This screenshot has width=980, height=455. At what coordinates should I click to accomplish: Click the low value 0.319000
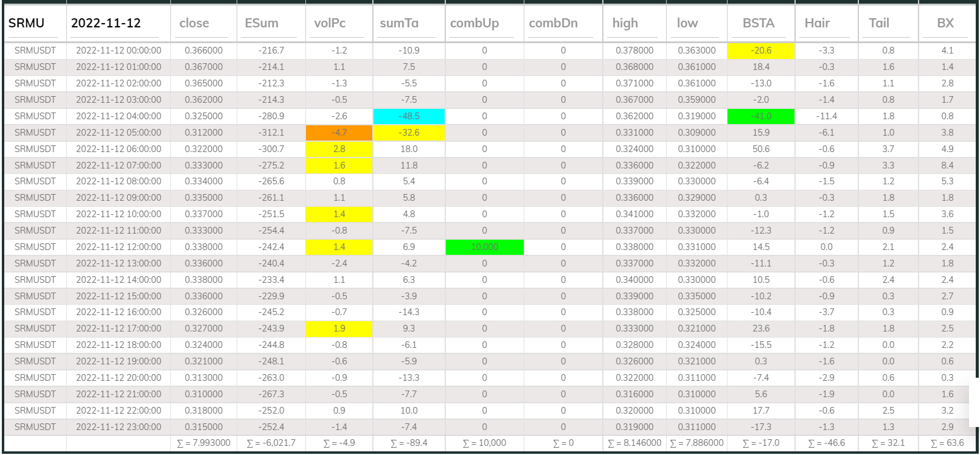tap(697, 116)
